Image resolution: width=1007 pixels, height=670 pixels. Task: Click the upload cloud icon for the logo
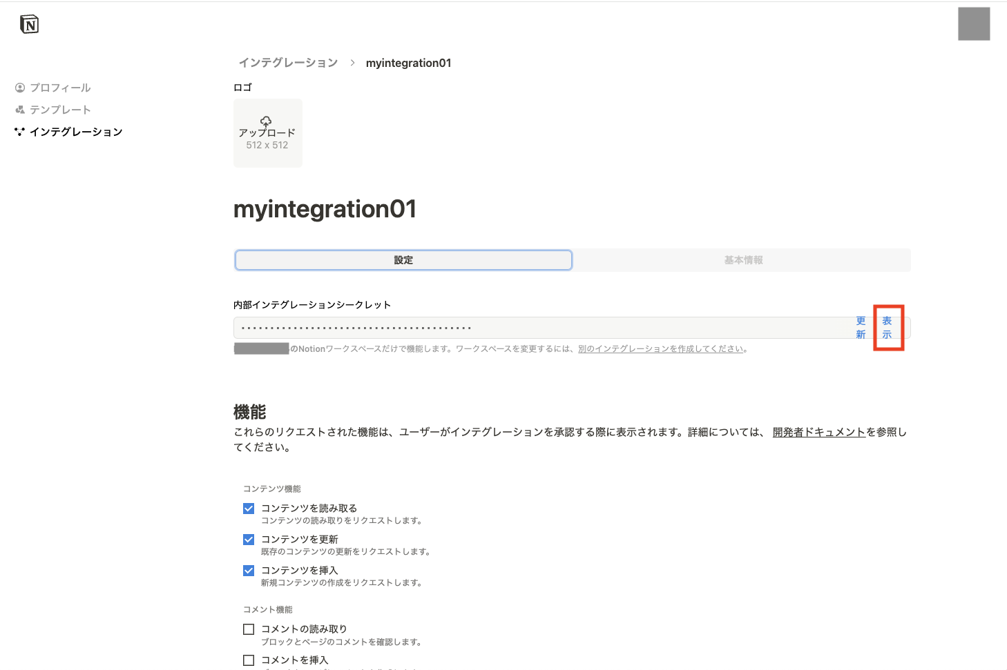[267, 120]
